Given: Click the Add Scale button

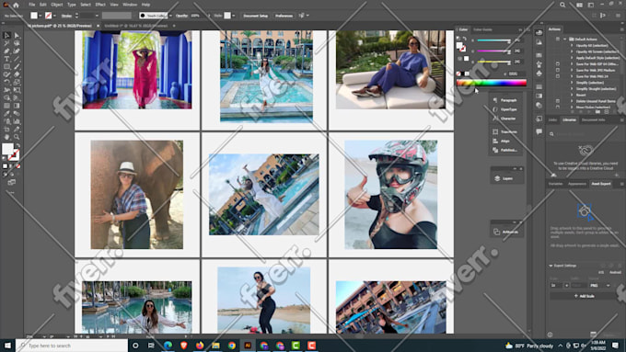Looking at the screenshot, I should click(584, 296).
